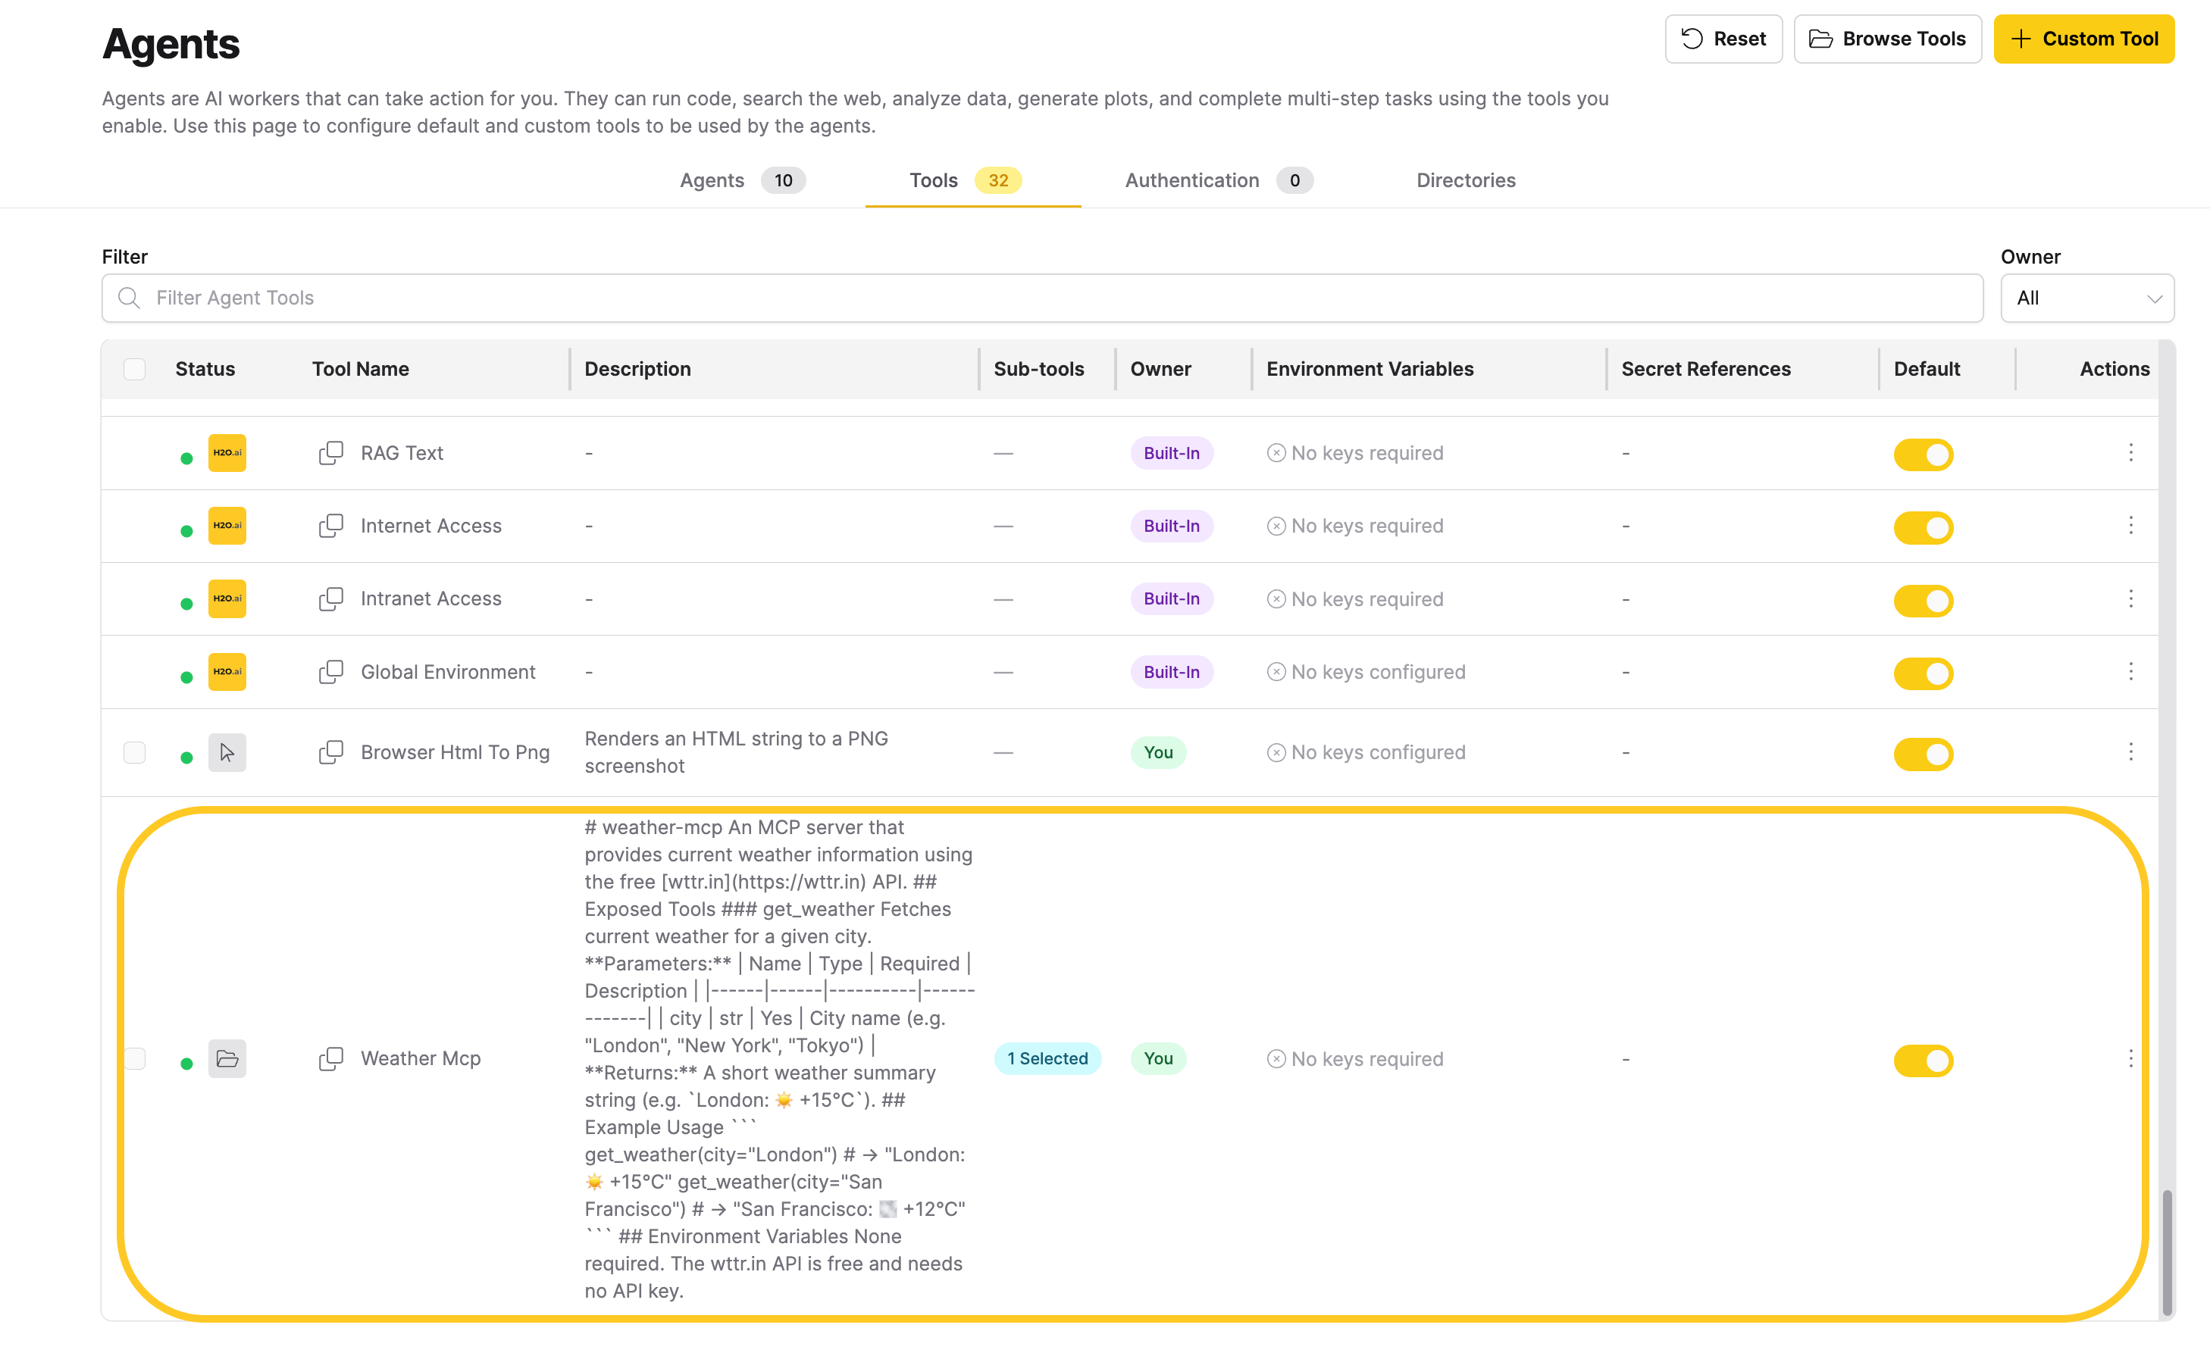Image resolution: width=2210 pixels, height=1353 pixels.
Task: Click the green status dot for RAG Text
Action: [x=186, y=459]
